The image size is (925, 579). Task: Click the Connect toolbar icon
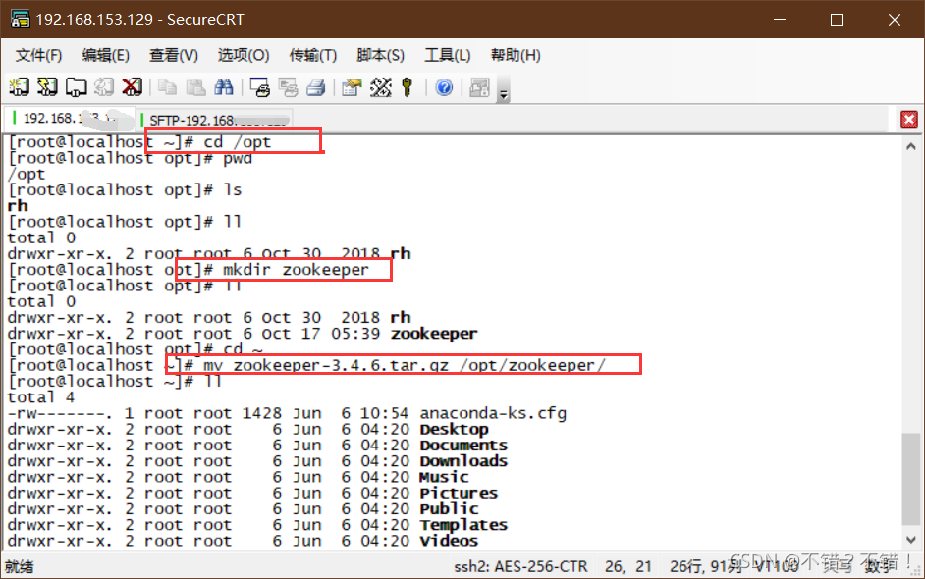[x=19, y=87]
